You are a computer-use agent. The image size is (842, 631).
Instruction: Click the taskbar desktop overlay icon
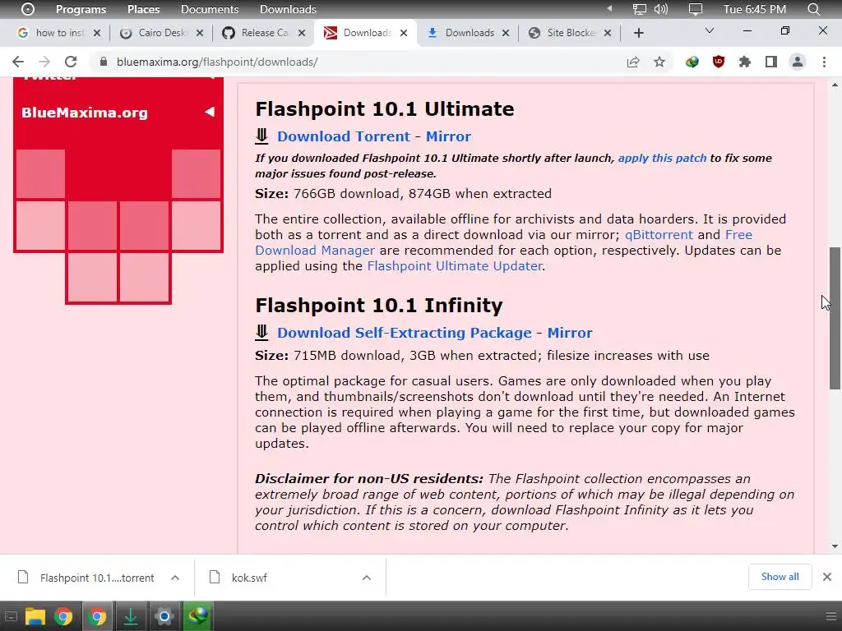[x=10, y=616]
